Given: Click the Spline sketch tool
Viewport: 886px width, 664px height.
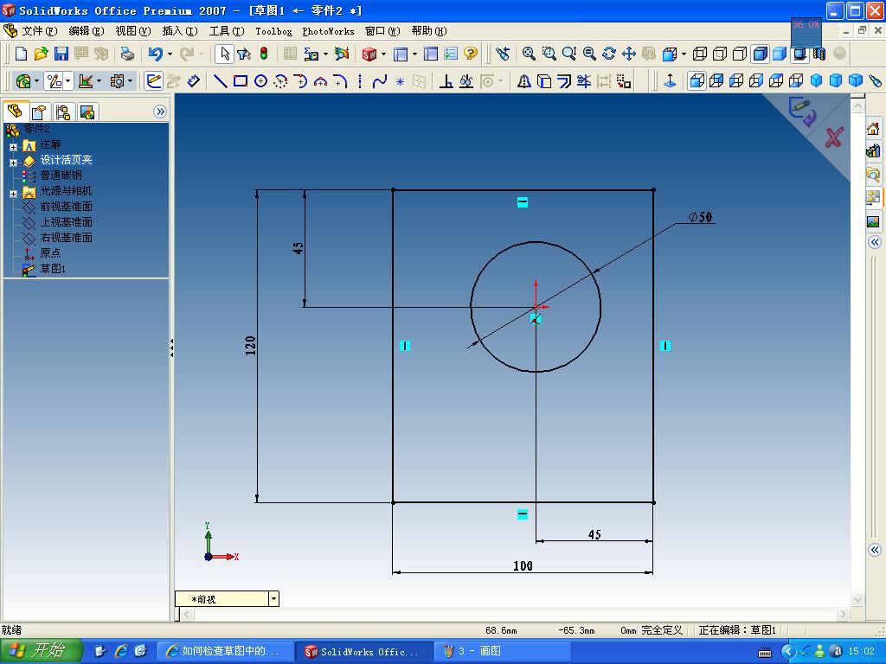Looking at the screenshot, I should tap(380, 81).
